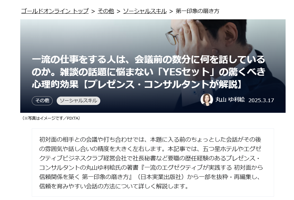Click the arrow separator after その他 breadcrumb

[118, 11]
